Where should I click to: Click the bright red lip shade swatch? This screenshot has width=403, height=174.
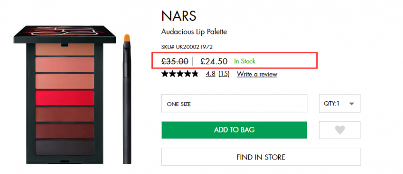[65, 98]
